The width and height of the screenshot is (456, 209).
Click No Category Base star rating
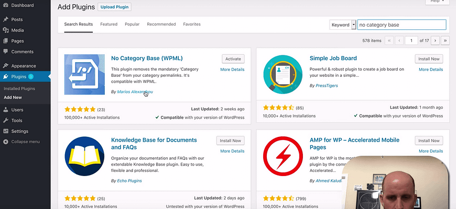coord(80,109)
